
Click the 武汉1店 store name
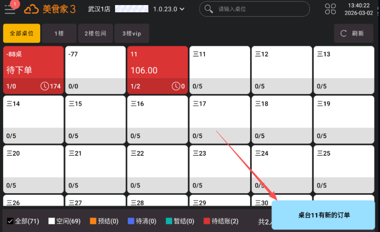click(99, 9)
